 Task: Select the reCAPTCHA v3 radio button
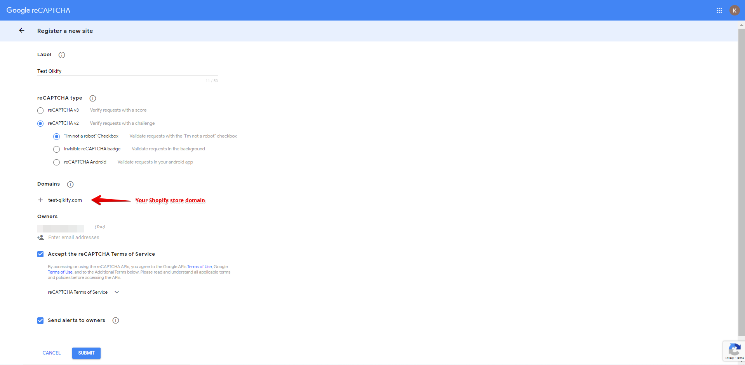40,110
